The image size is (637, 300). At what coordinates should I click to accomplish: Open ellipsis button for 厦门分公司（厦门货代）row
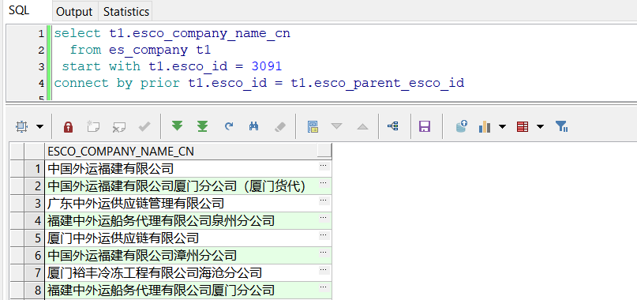pos(324,183)
